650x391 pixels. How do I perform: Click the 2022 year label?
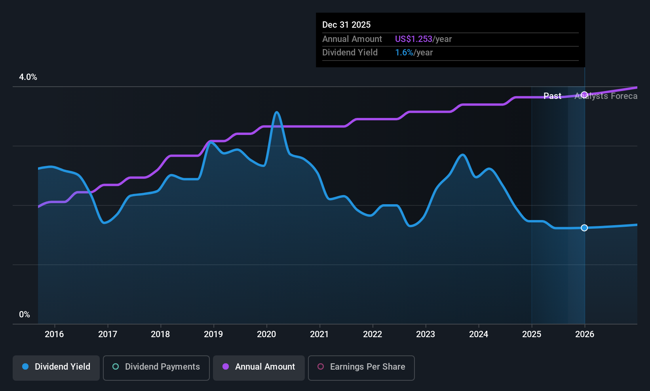click(x=373, y=334)
